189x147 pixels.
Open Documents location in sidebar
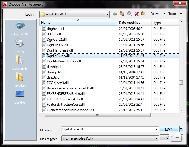[20, 63]
